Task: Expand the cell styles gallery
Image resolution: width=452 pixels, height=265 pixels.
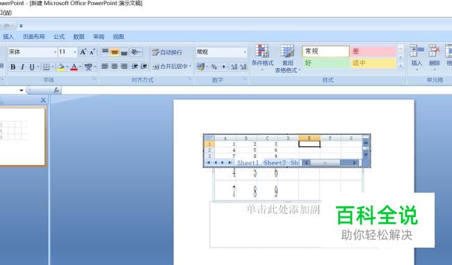Action: tap(401, 66)
